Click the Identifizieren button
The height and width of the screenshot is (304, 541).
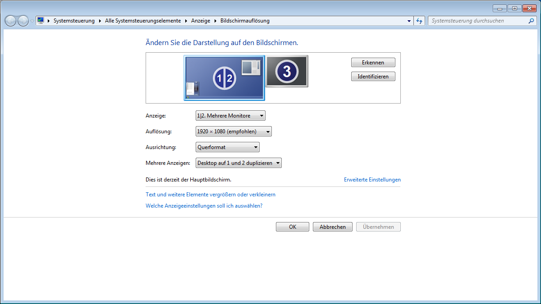point(373,77)
